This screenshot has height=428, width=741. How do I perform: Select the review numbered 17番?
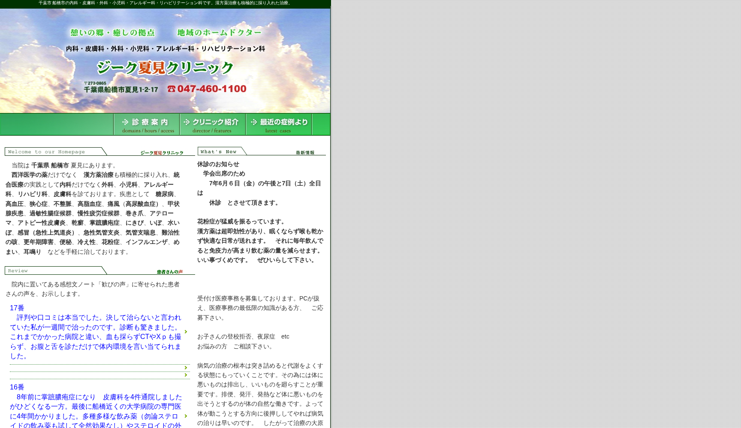[x=17, y=308]
